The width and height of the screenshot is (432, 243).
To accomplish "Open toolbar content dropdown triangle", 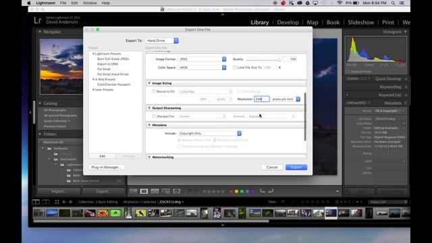I will (337, 192).
